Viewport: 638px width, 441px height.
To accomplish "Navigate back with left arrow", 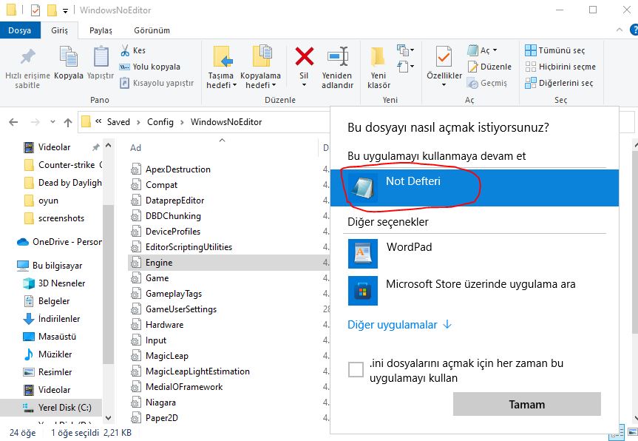I will pyautogui.click(x=13, y=122).
